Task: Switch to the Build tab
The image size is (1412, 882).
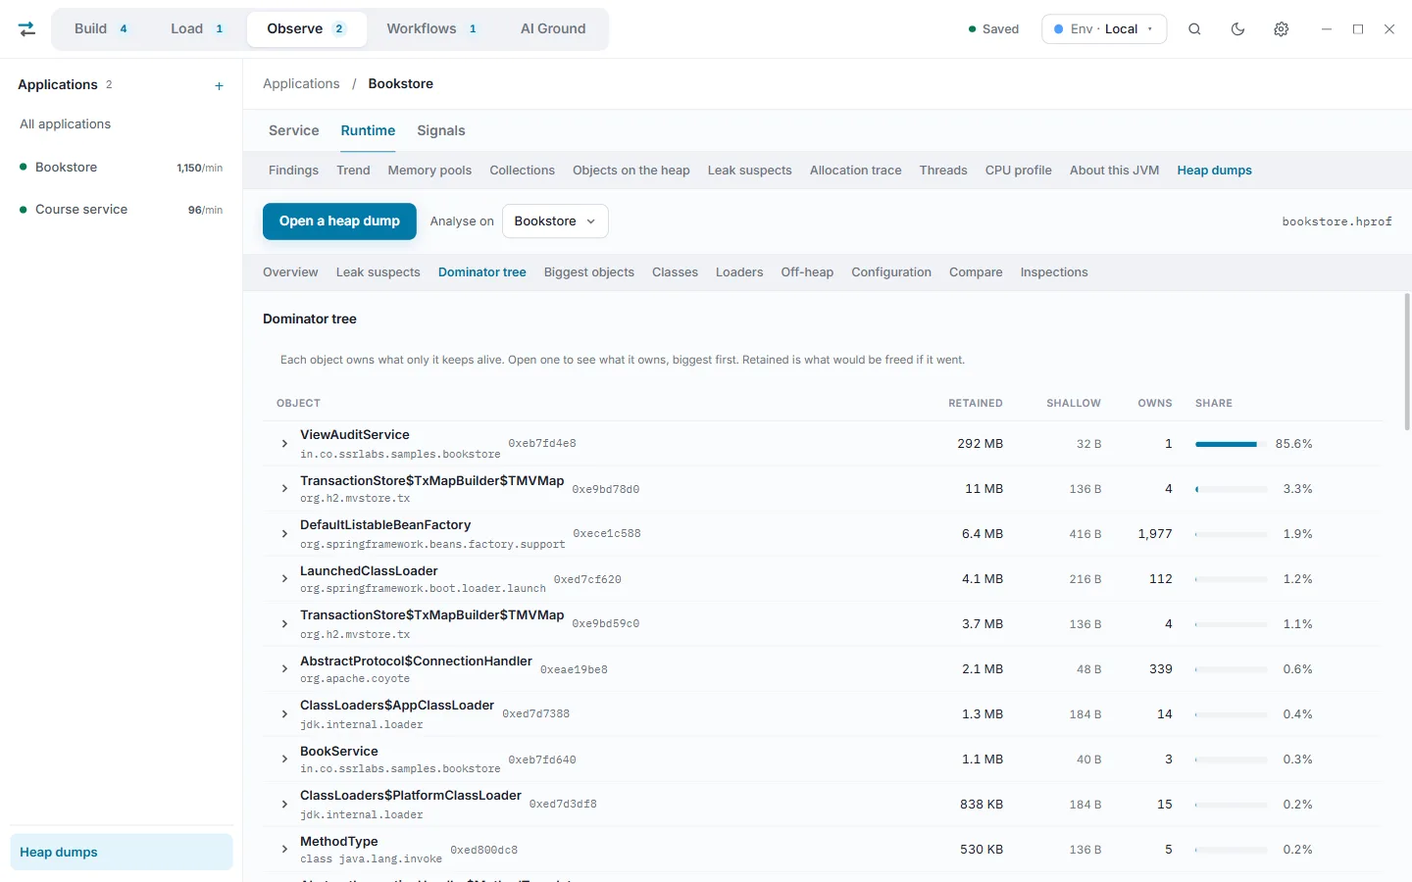Action: click(101, 29)
